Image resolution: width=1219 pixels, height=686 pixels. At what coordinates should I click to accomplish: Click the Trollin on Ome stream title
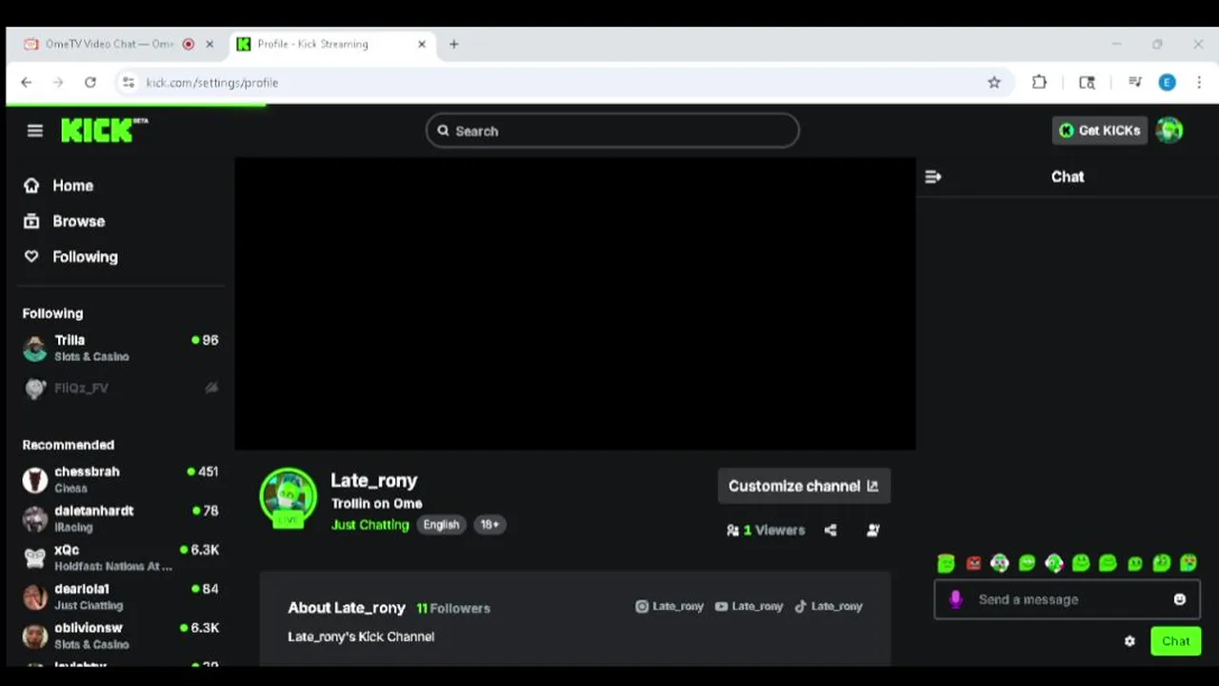[376, 503]
